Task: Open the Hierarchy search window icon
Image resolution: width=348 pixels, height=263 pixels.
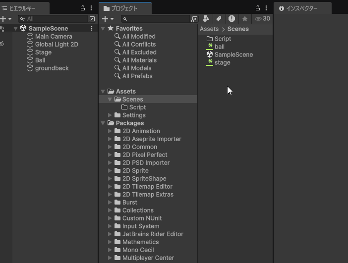Action: [92, 19]
